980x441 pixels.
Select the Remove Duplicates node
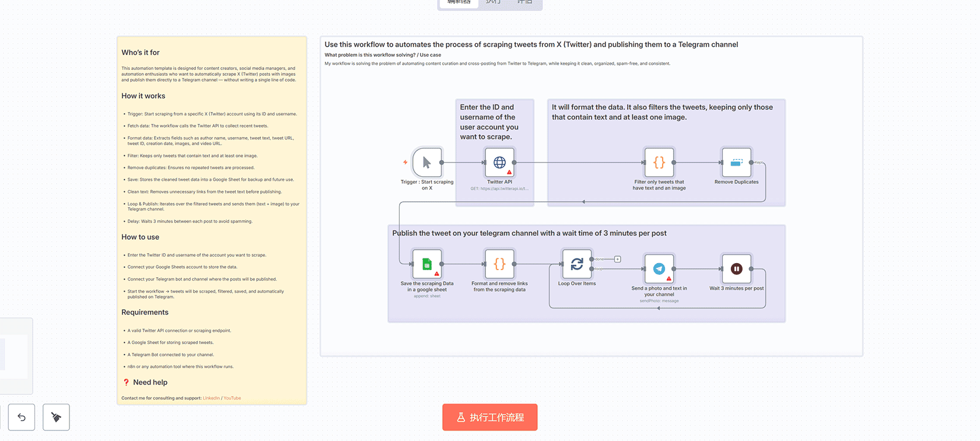(736, 163)
